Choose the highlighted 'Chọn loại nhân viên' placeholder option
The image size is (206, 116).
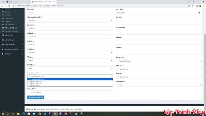click(70, 79)
